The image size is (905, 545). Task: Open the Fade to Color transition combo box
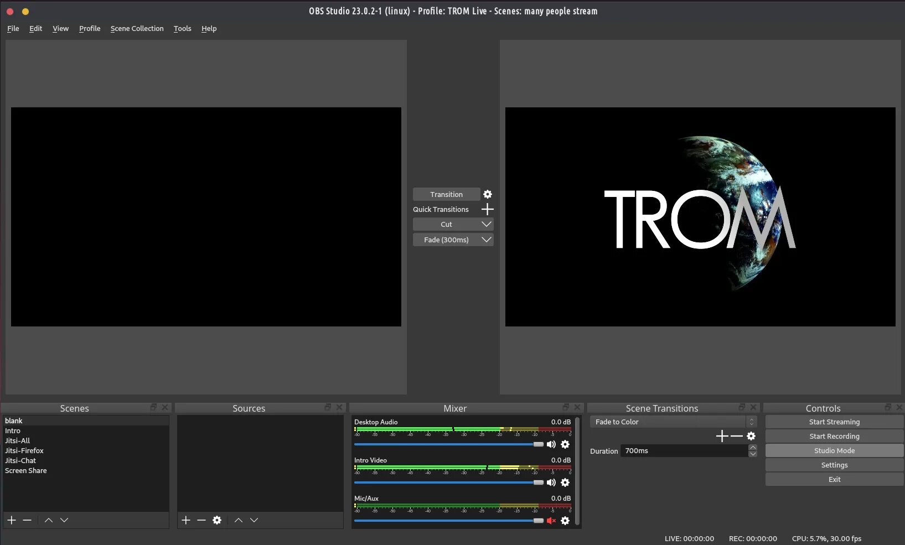[673, 422]
